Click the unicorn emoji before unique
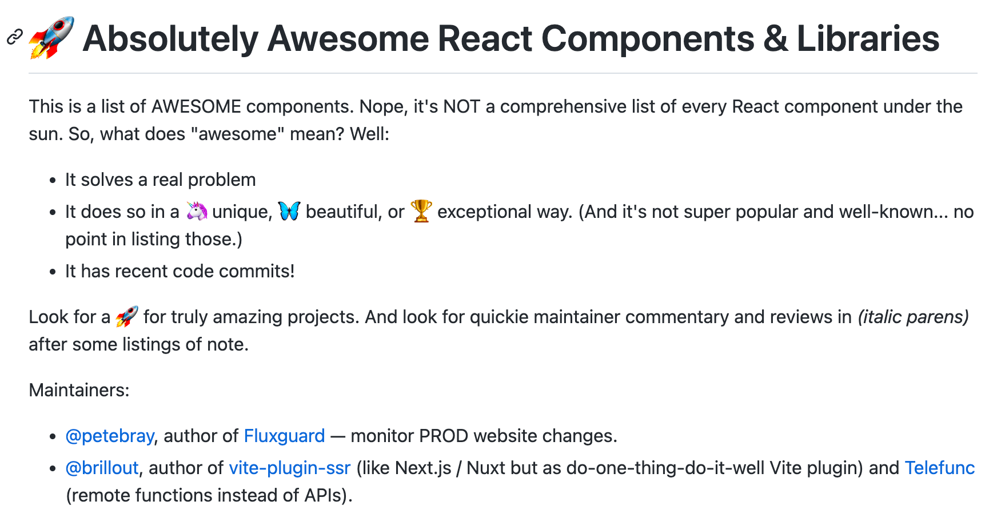 [197, 211]
